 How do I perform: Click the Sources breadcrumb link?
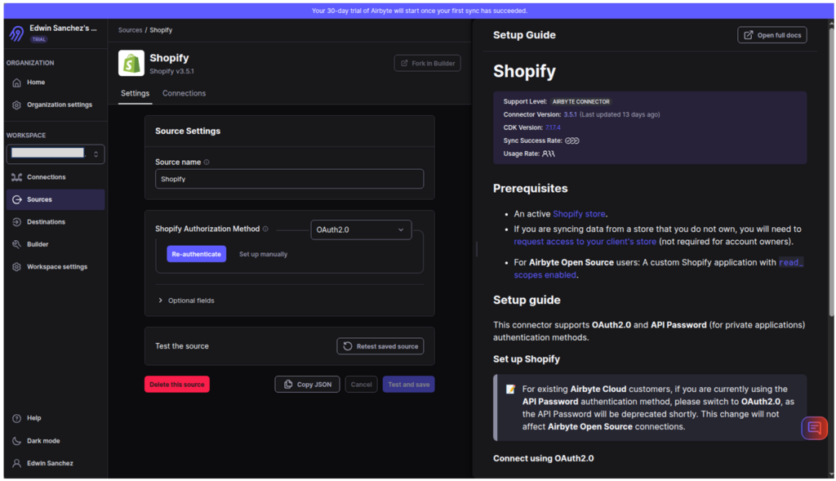point(130,30)
